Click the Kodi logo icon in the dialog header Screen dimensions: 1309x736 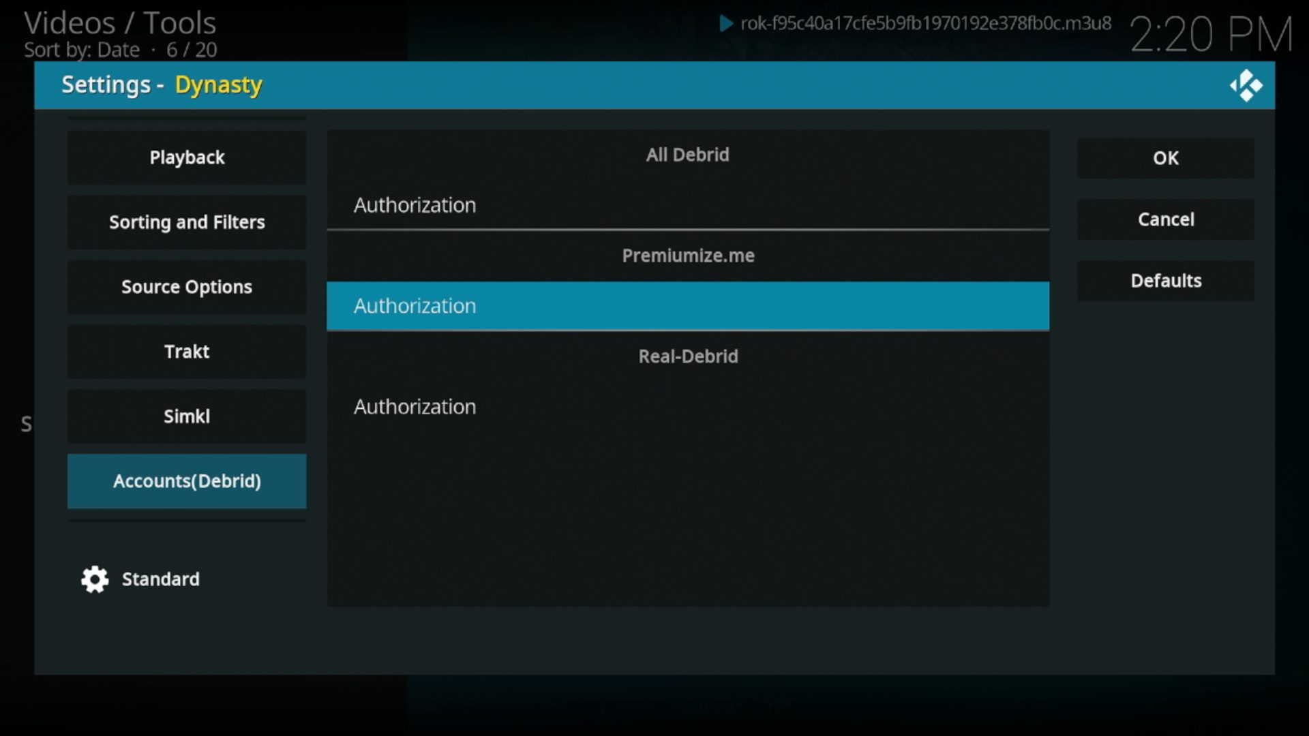click(x=1246, y=86)
